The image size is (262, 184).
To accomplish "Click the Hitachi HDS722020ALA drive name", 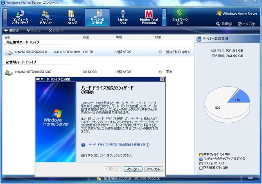I will (x=31, y=52).
